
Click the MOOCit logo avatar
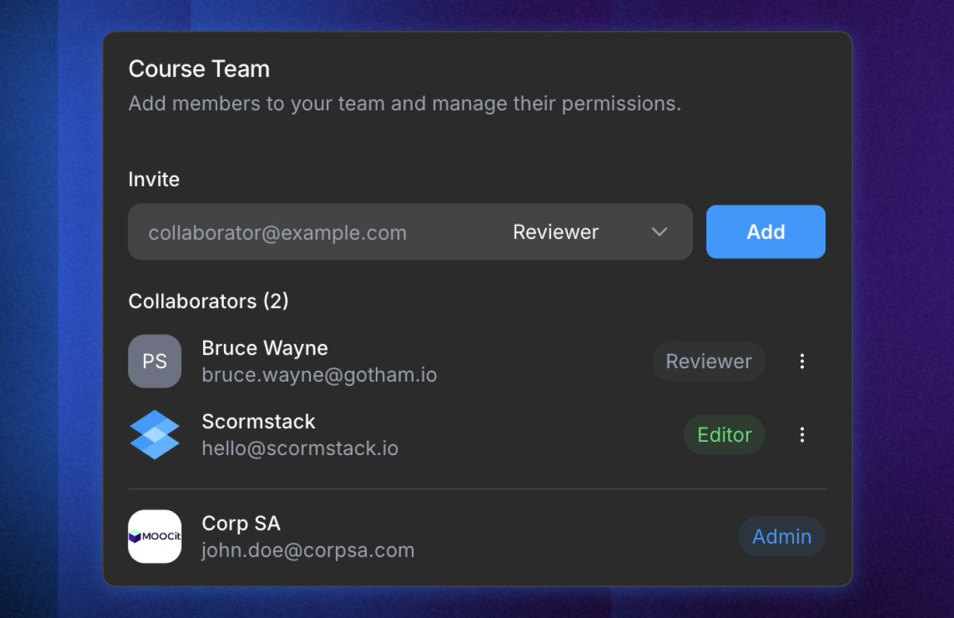tap(155, 537)
